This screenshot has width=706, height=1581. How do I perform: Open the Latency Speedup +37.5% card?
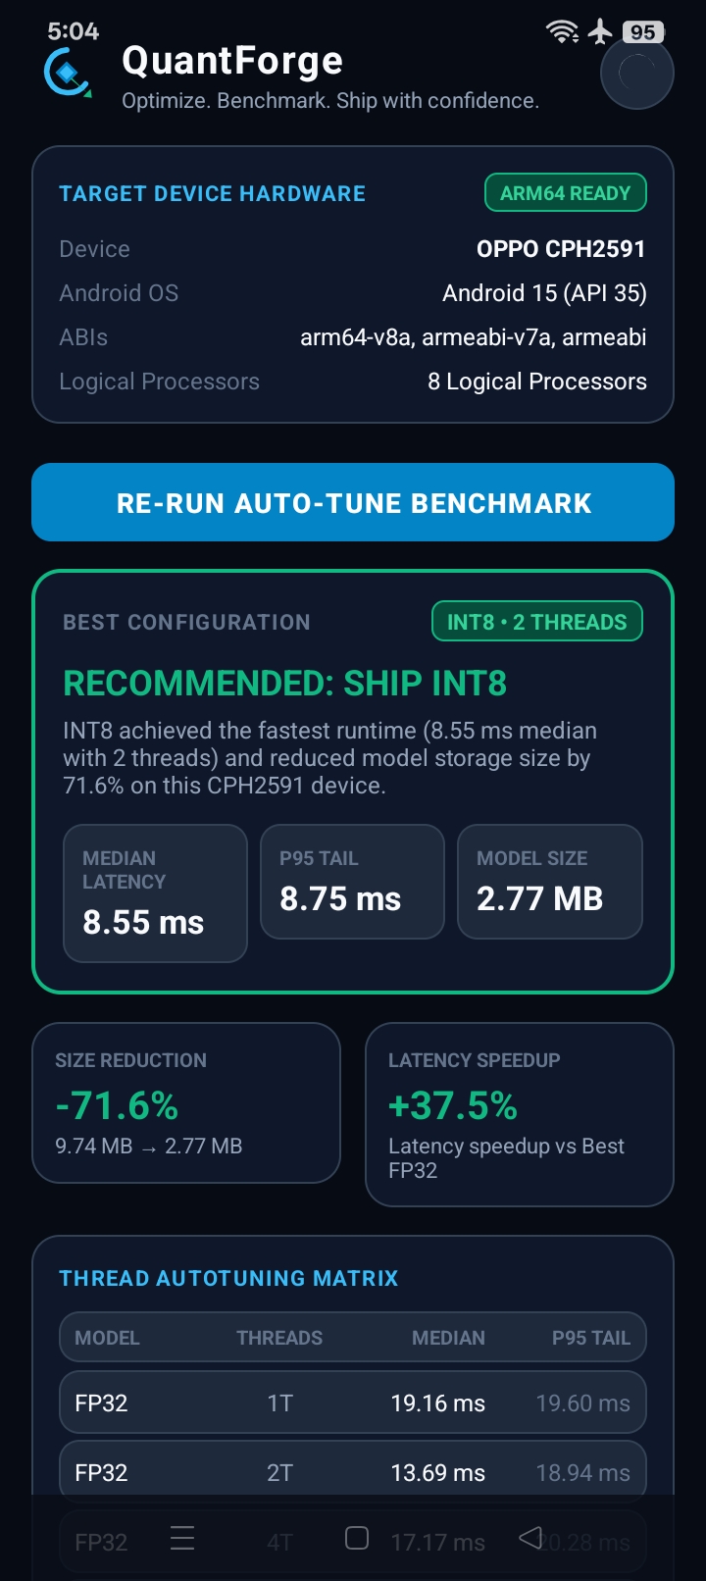520,1115
